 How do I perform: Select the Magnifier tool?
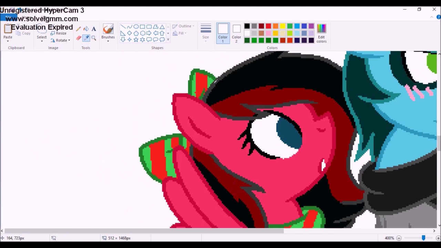point(94,38)
